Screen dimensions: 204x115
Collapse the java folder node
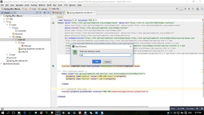click(x=10, y=28)
